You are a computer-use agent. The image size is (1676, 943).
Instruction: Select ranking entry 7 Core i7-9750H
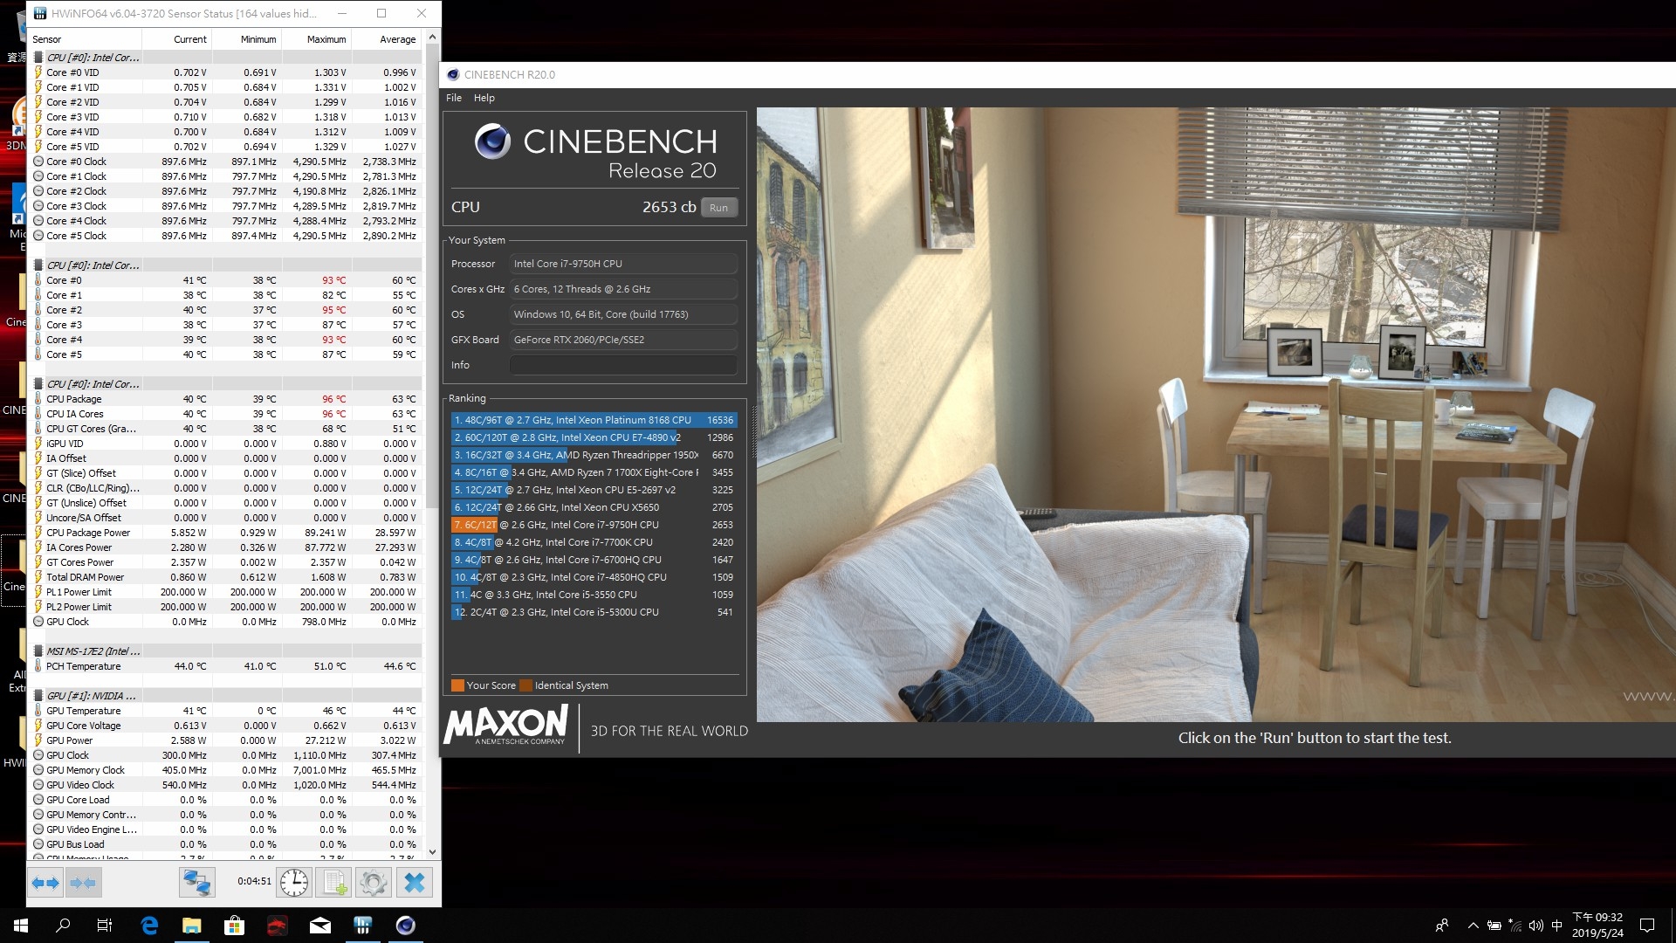point(594,525)
